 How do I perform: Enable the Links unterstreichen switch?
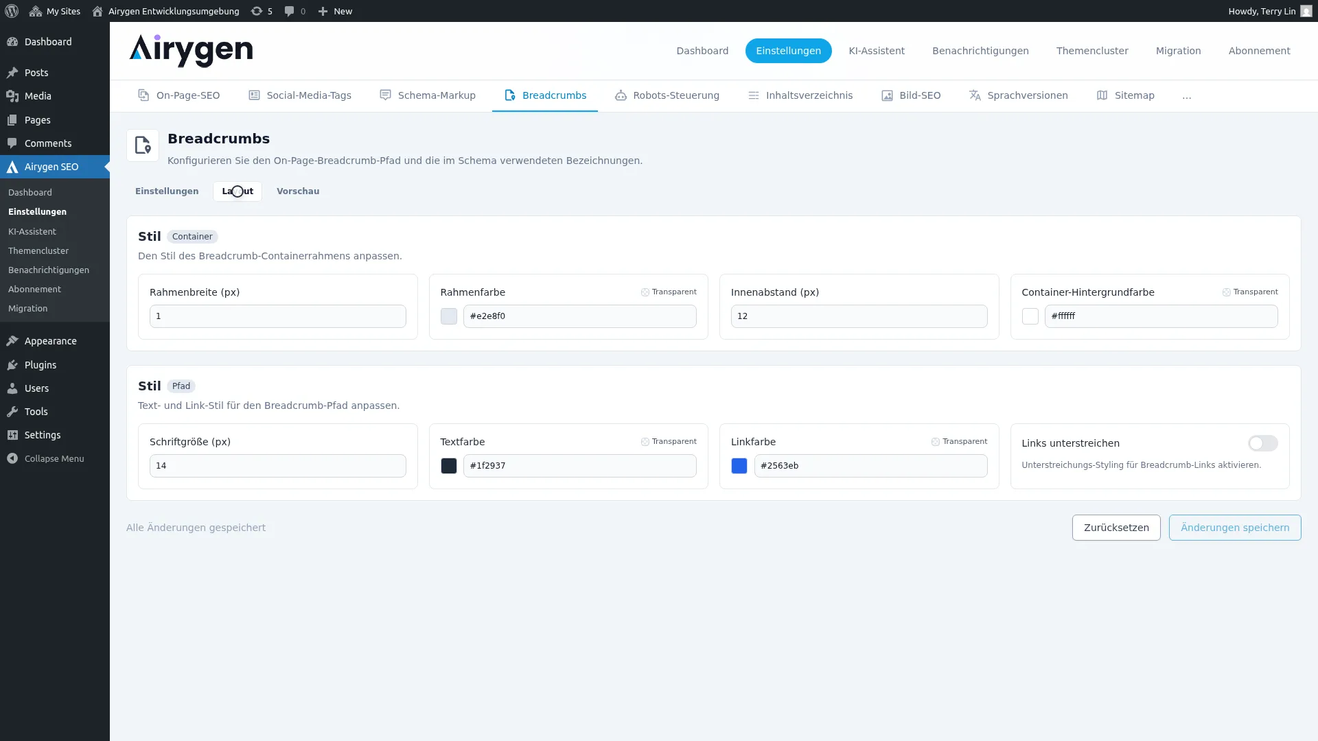point(1263,443)
